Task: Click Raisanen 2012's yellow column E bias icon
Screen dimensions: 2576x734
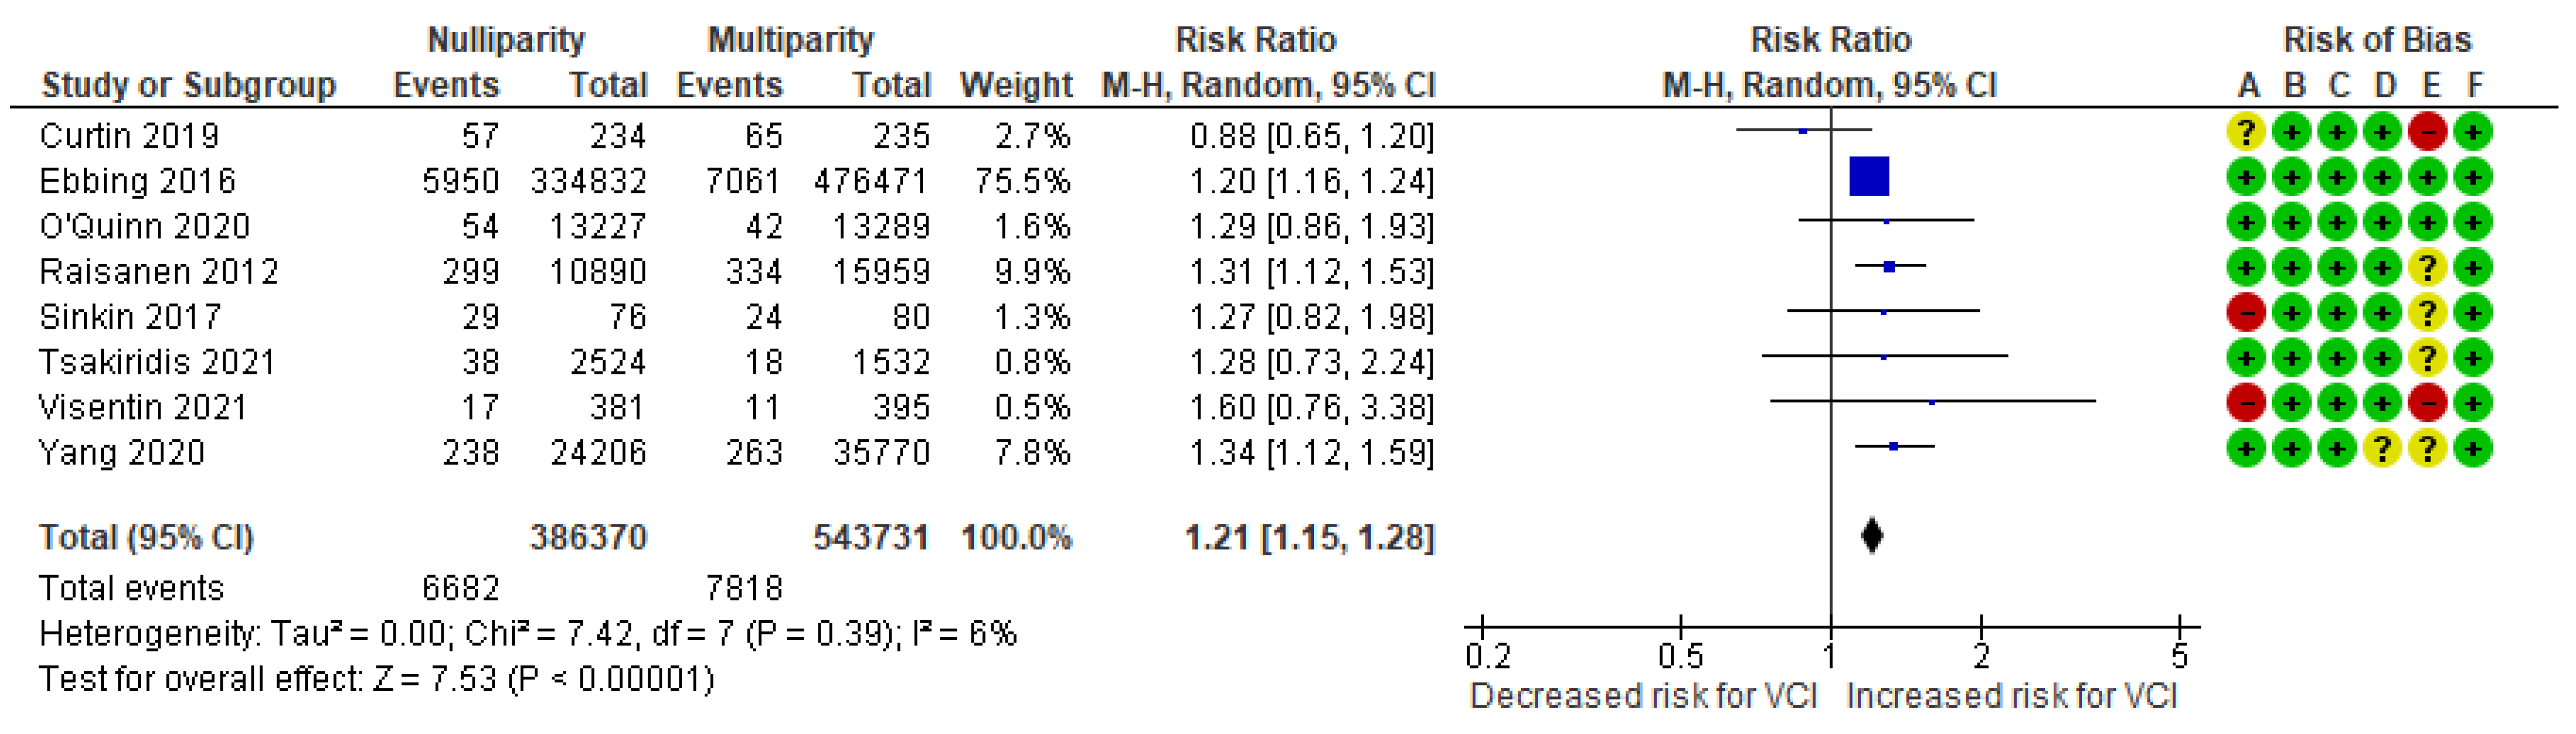Action: coord(2428,267)
